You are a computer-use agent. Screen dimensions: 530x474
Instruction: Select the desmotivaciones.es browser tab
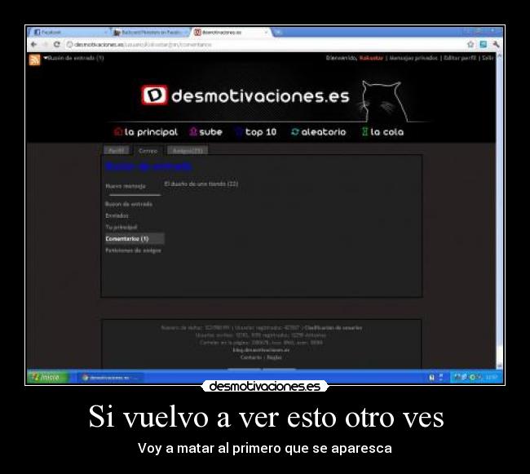point(230,32)
